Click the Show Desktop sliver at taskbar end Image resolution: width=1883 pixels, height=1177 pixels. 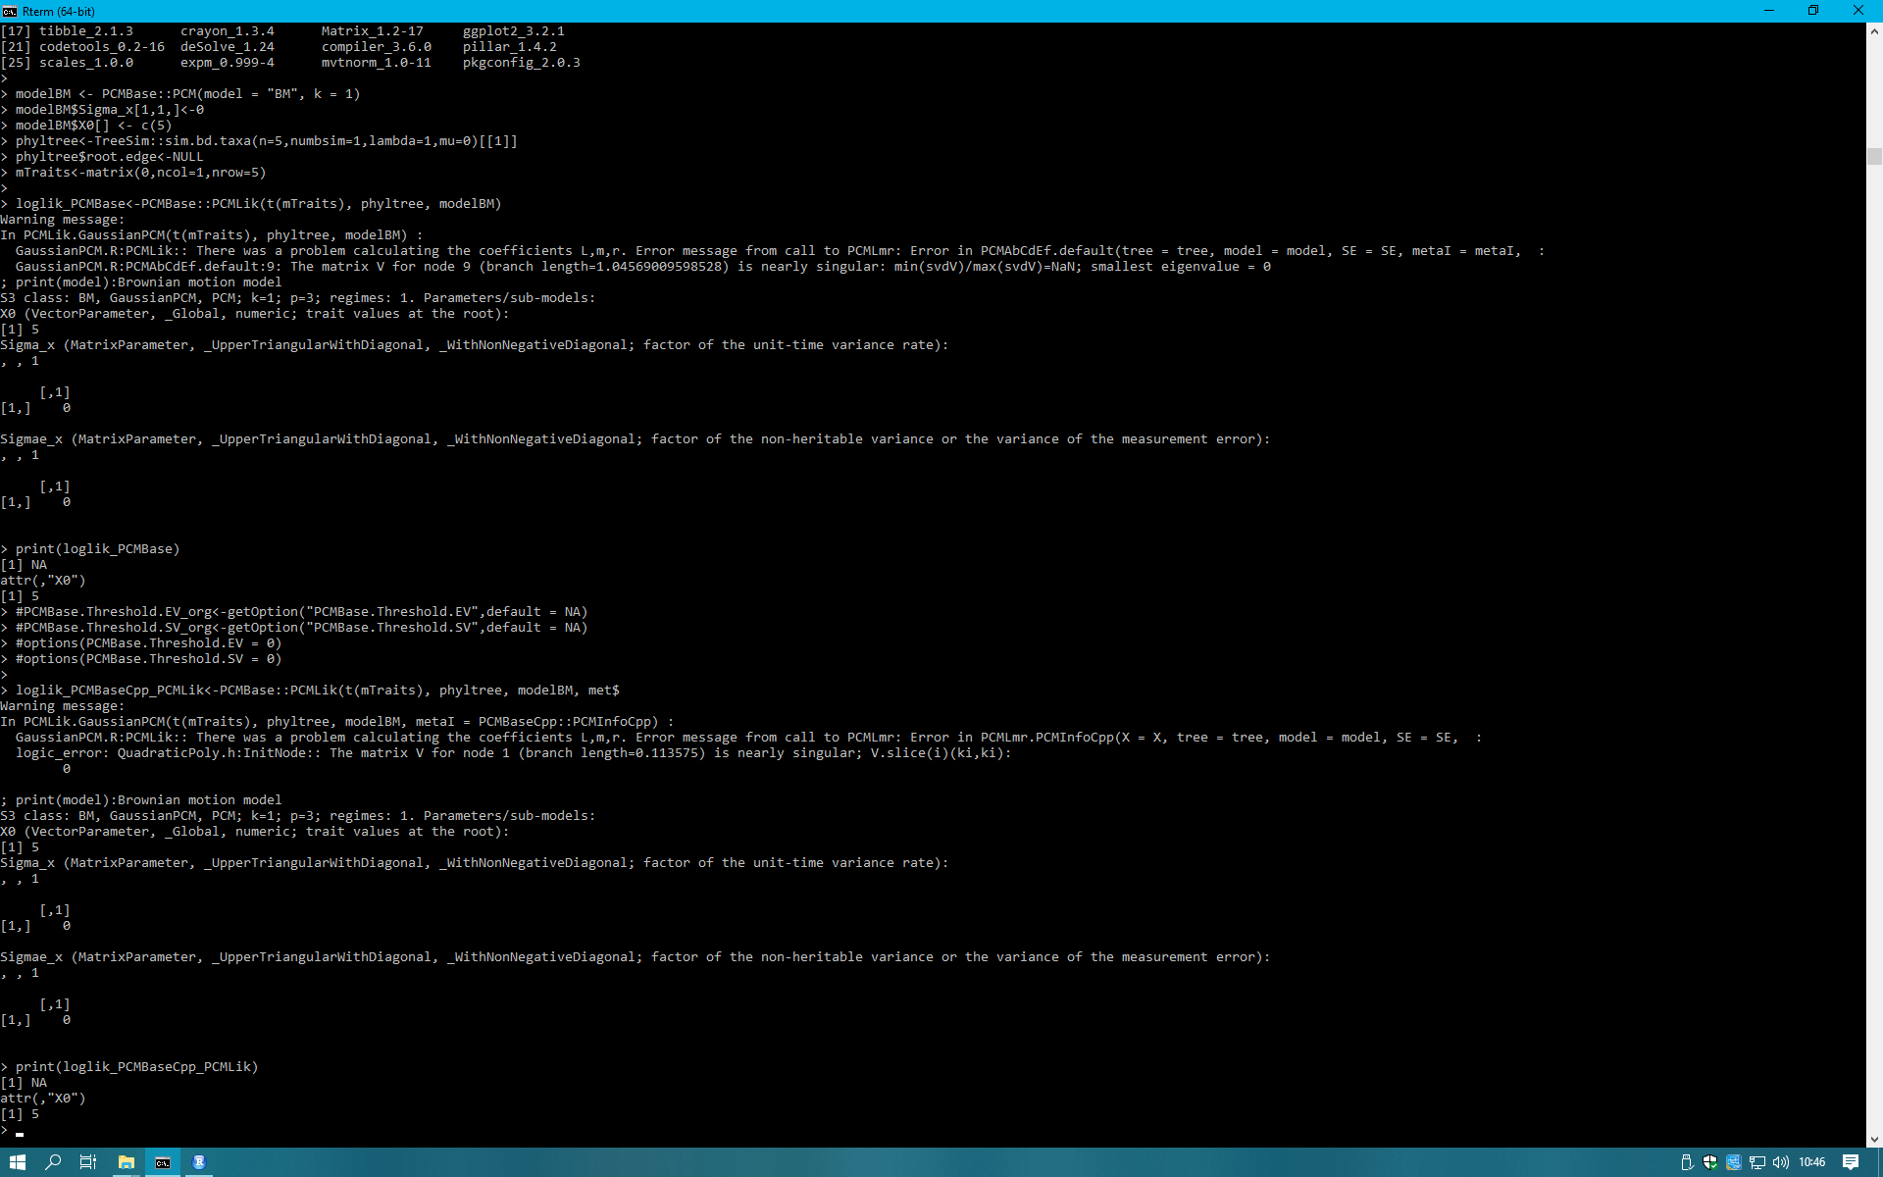pyautogui.click(x=1880, y=1162)
